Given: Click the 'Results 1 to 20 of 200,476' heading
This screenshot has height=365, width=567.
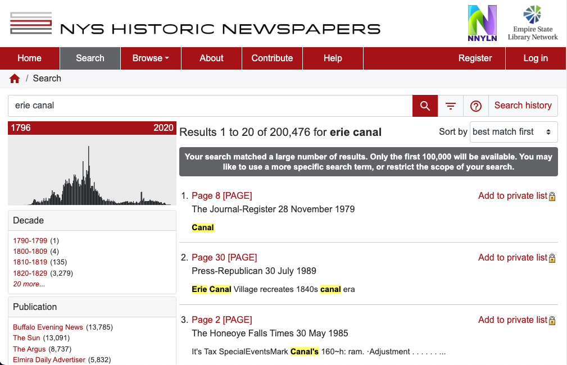Looking at the screenshot, I should tap(280, 133).
